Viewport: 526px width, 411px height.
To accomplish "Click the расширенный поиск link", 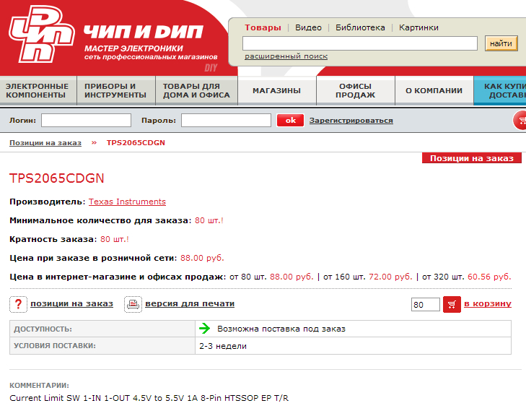I will [286, 56].
